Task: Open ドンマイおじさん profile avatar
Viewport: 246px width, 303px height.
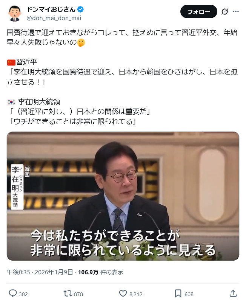Action: [x=15, y=13]
